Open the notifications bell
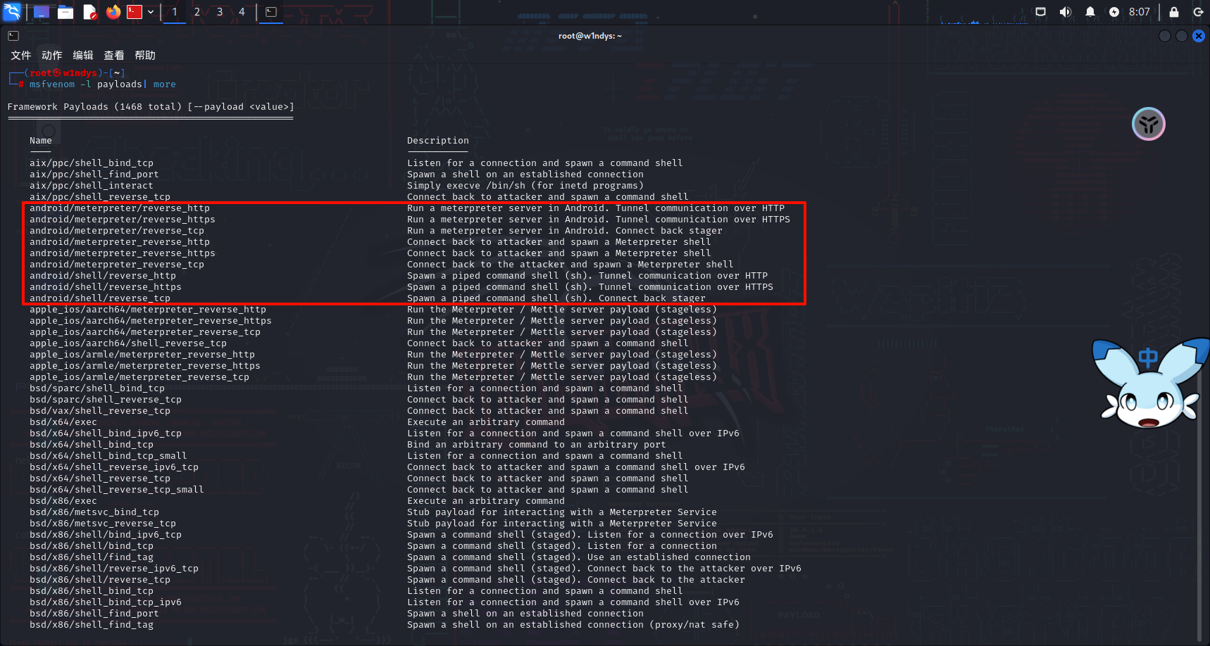Viewport: 1210px width, 646px height. pos(1090,12)
